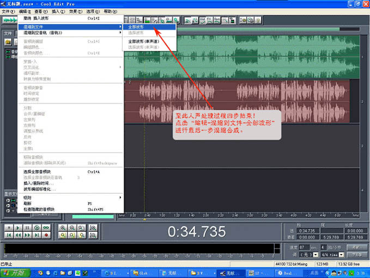The image size is (370, 278).
Task: Click Play to End circled button
Action: [x=37, y=228]
